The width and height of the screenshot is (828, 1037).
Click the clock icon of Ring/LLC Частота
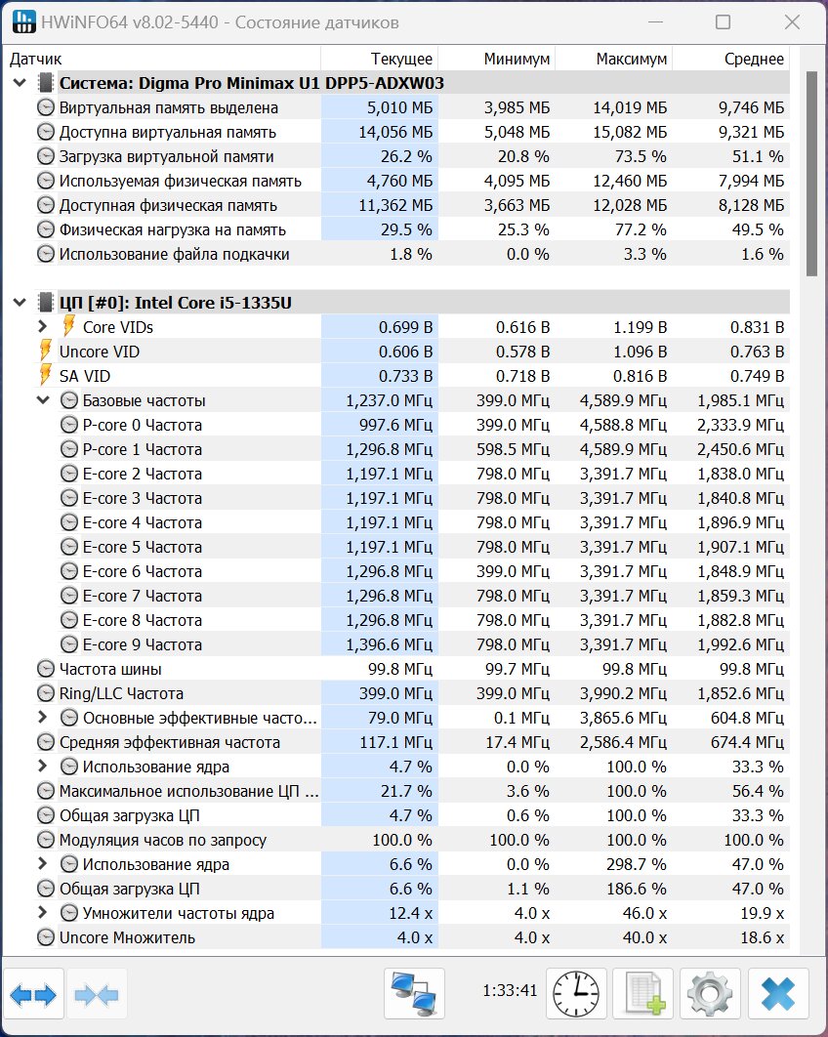pos(46,693)
